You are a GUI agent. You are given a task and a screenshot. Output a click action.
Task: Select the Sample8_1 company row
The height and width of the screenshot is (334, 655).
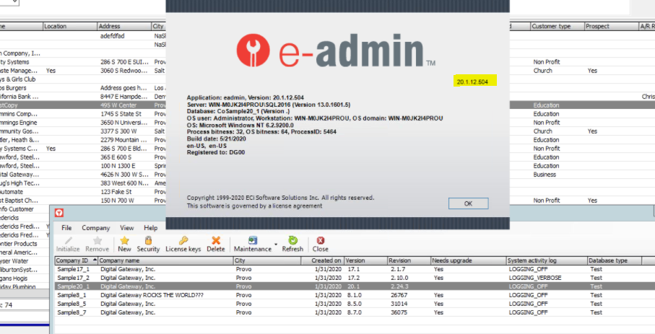tap(355, 295)
